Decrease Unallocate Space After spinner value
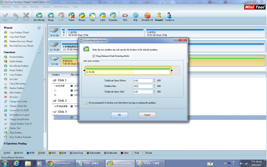This screenshot has height=167, width=267. [154, 93]
